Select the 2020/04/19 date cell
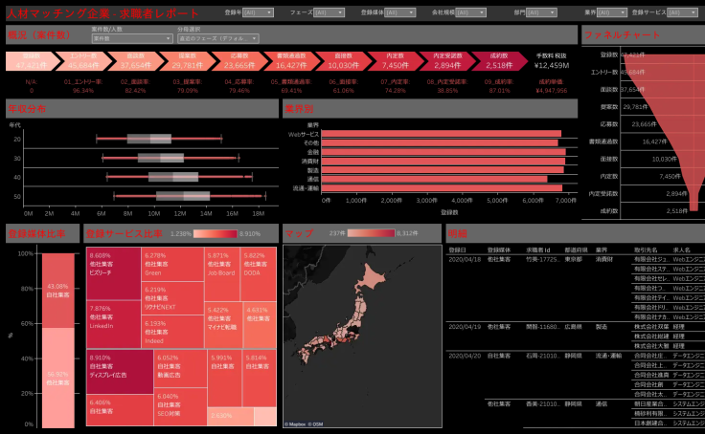Screen dimensions: 705x434 [x=465, y=327]
